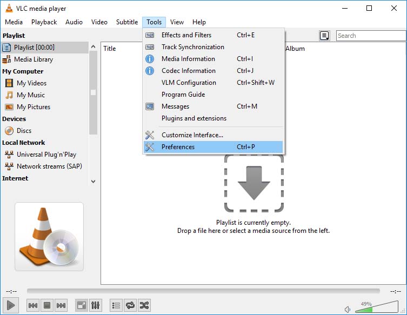Open the Video menu
407x315 pixels.
coord(99,22)
